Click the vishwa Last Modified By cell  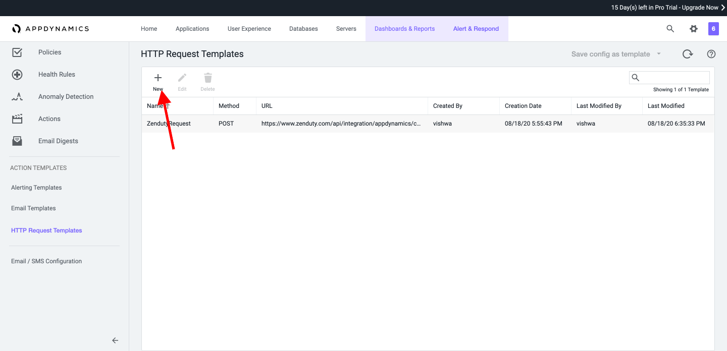tap(586, 124)
